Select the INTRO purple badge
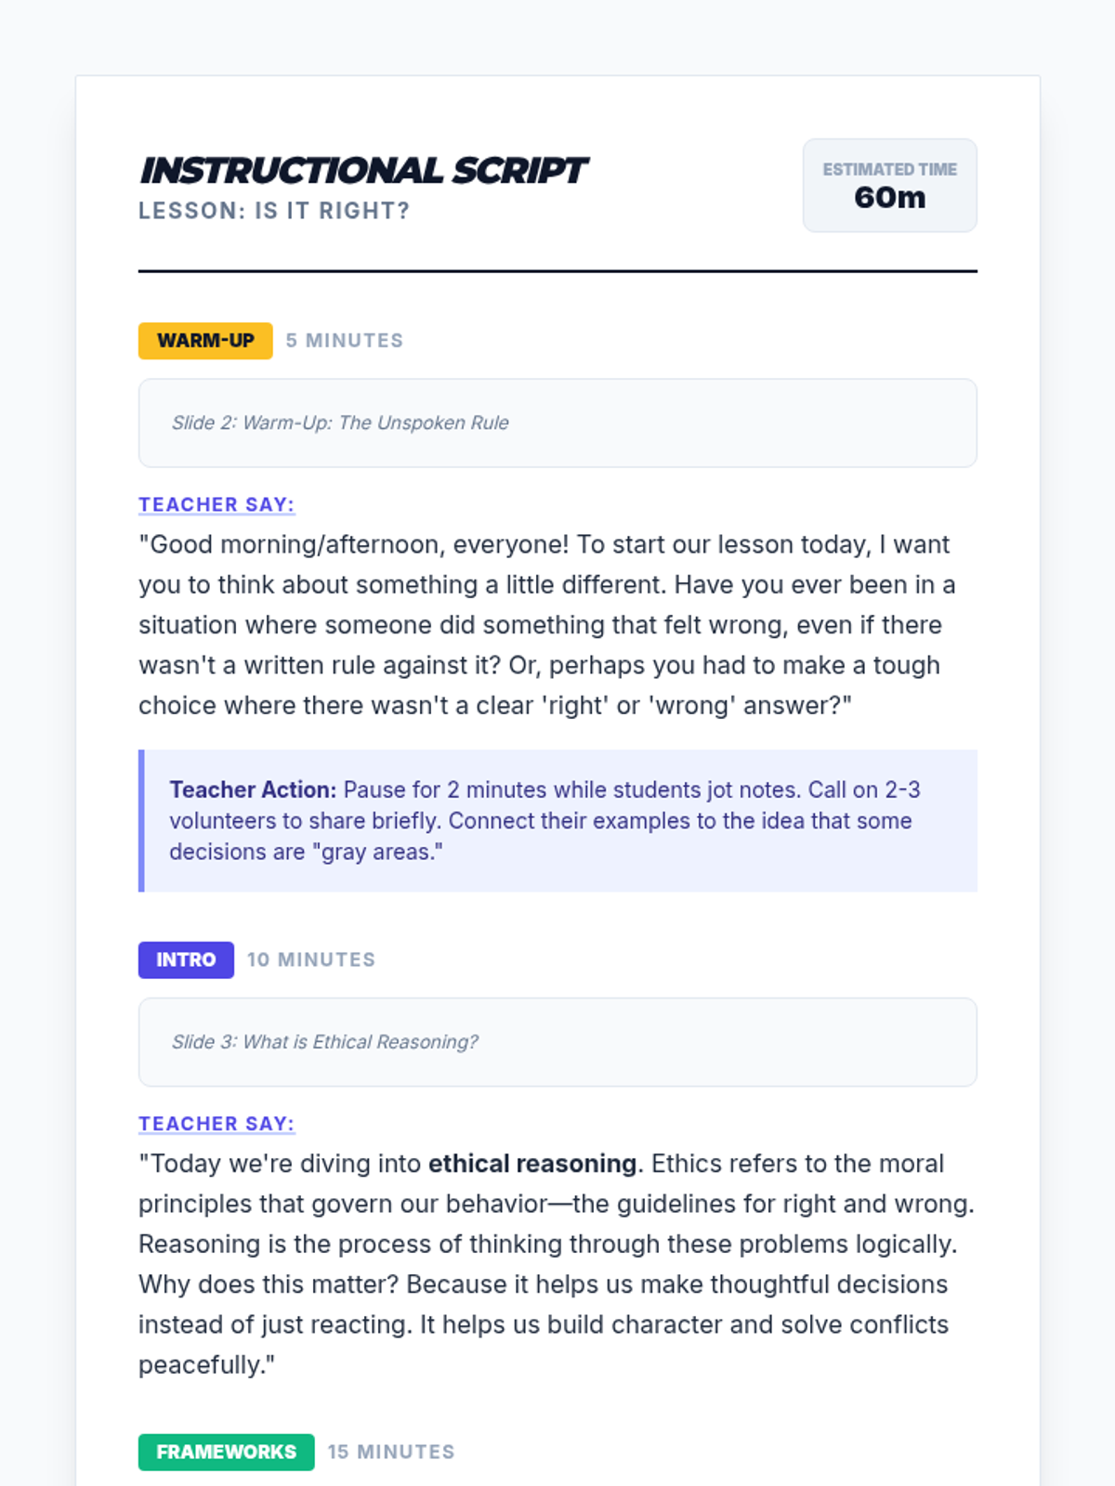Screen dimensions: 1115x1486 click(x=186, y=959)
